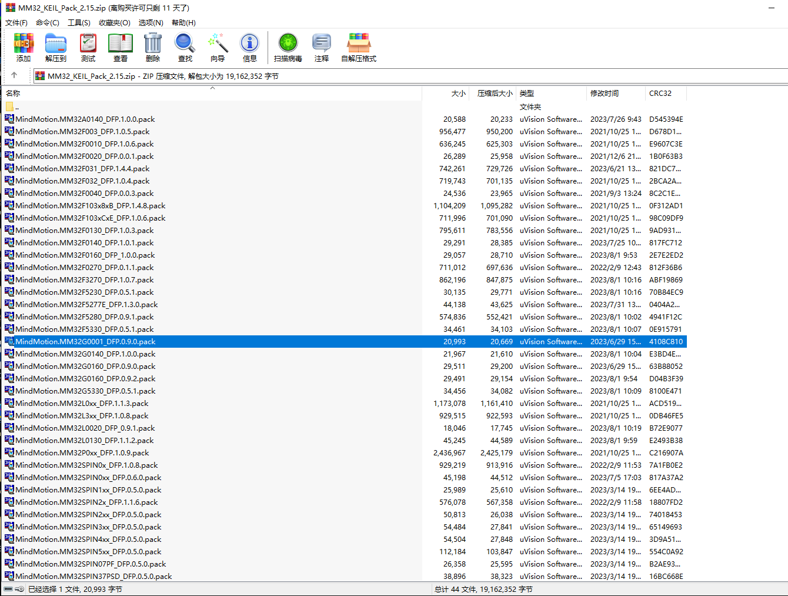Click the Delete (删除) trash icon
The image size is (788, 596).
pyautogui.click(x=153, y=48)
